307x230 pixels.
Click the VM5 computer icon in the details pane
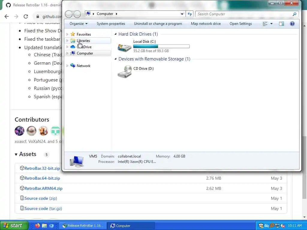click(77, 161)
